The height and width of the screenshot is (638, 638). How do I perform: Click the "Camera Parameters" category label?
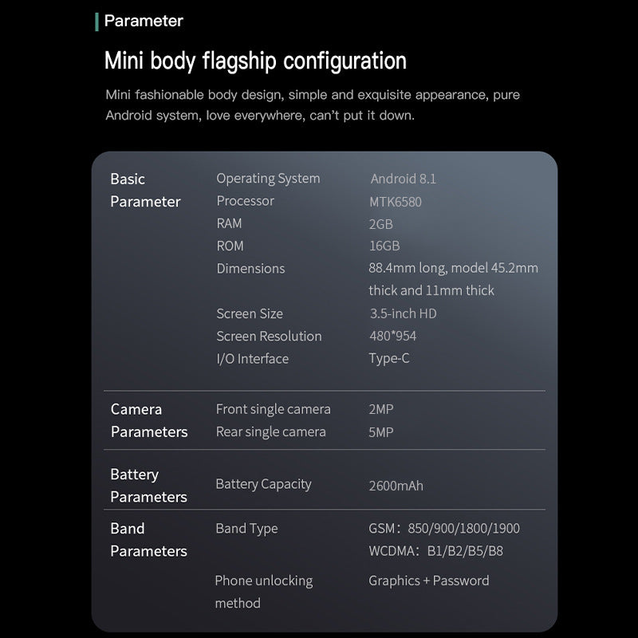click(149, 420)
